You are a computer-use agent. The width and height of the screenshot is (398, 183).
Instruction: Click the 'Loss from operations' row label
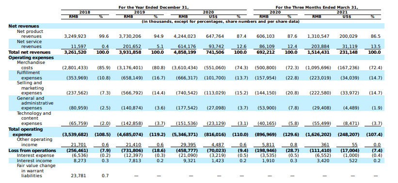pyautogui.click(x=32, y=150)
